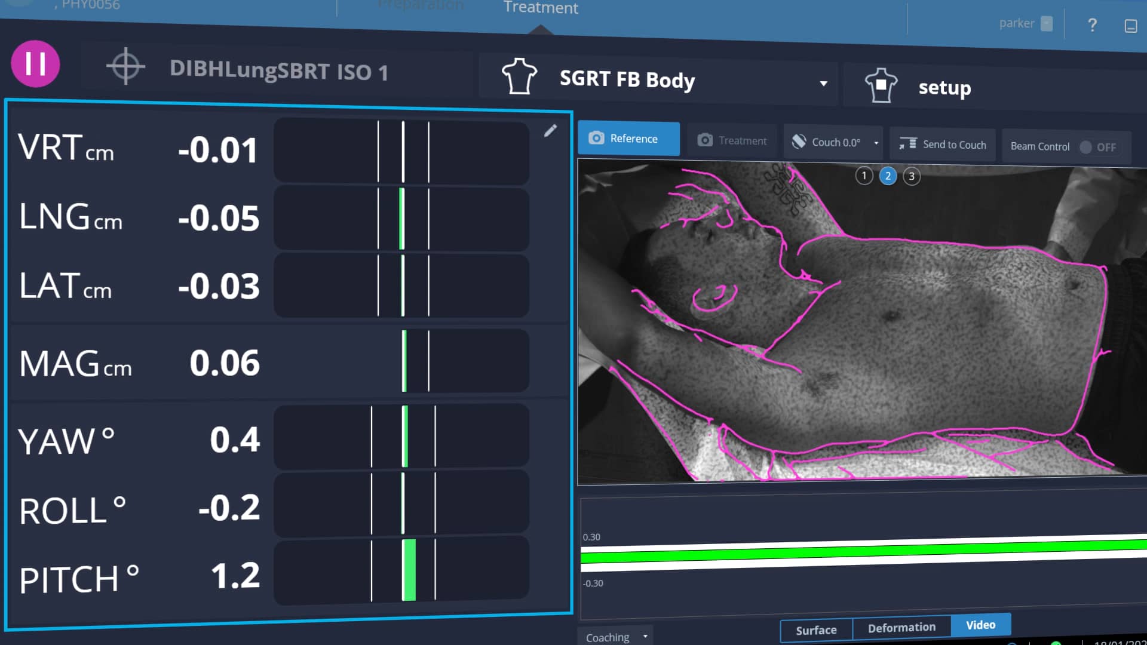Click the LNG deviation bar
The image size is (1147, 645).
click(401, 219)
